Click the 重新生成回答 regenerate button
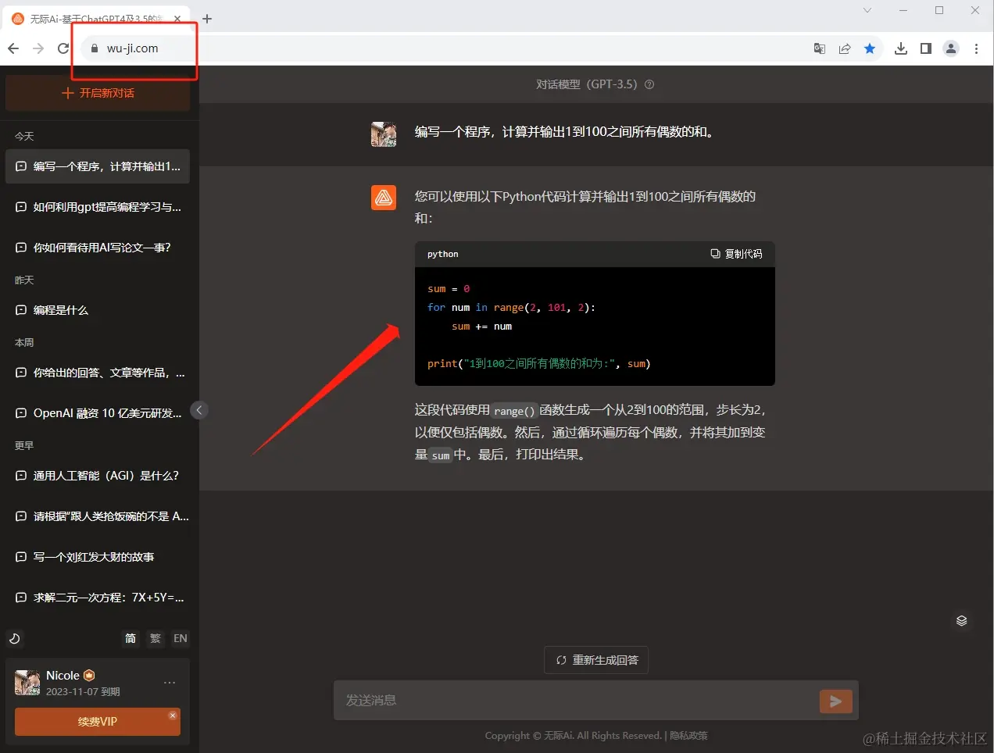This screenshot has height=753, width=994. [596, 660]
